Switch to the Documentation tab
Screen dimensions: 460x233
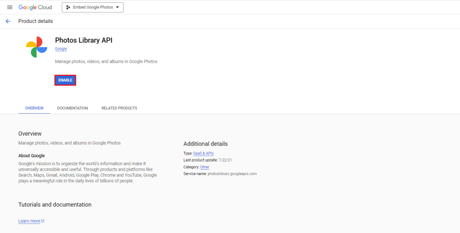coord(72,108)
